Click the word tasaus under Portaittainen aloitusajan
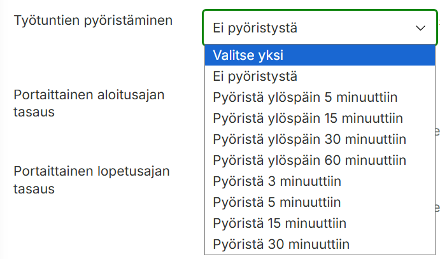Image resolution: width=440 pixels, height=259 pixels. 34,112
